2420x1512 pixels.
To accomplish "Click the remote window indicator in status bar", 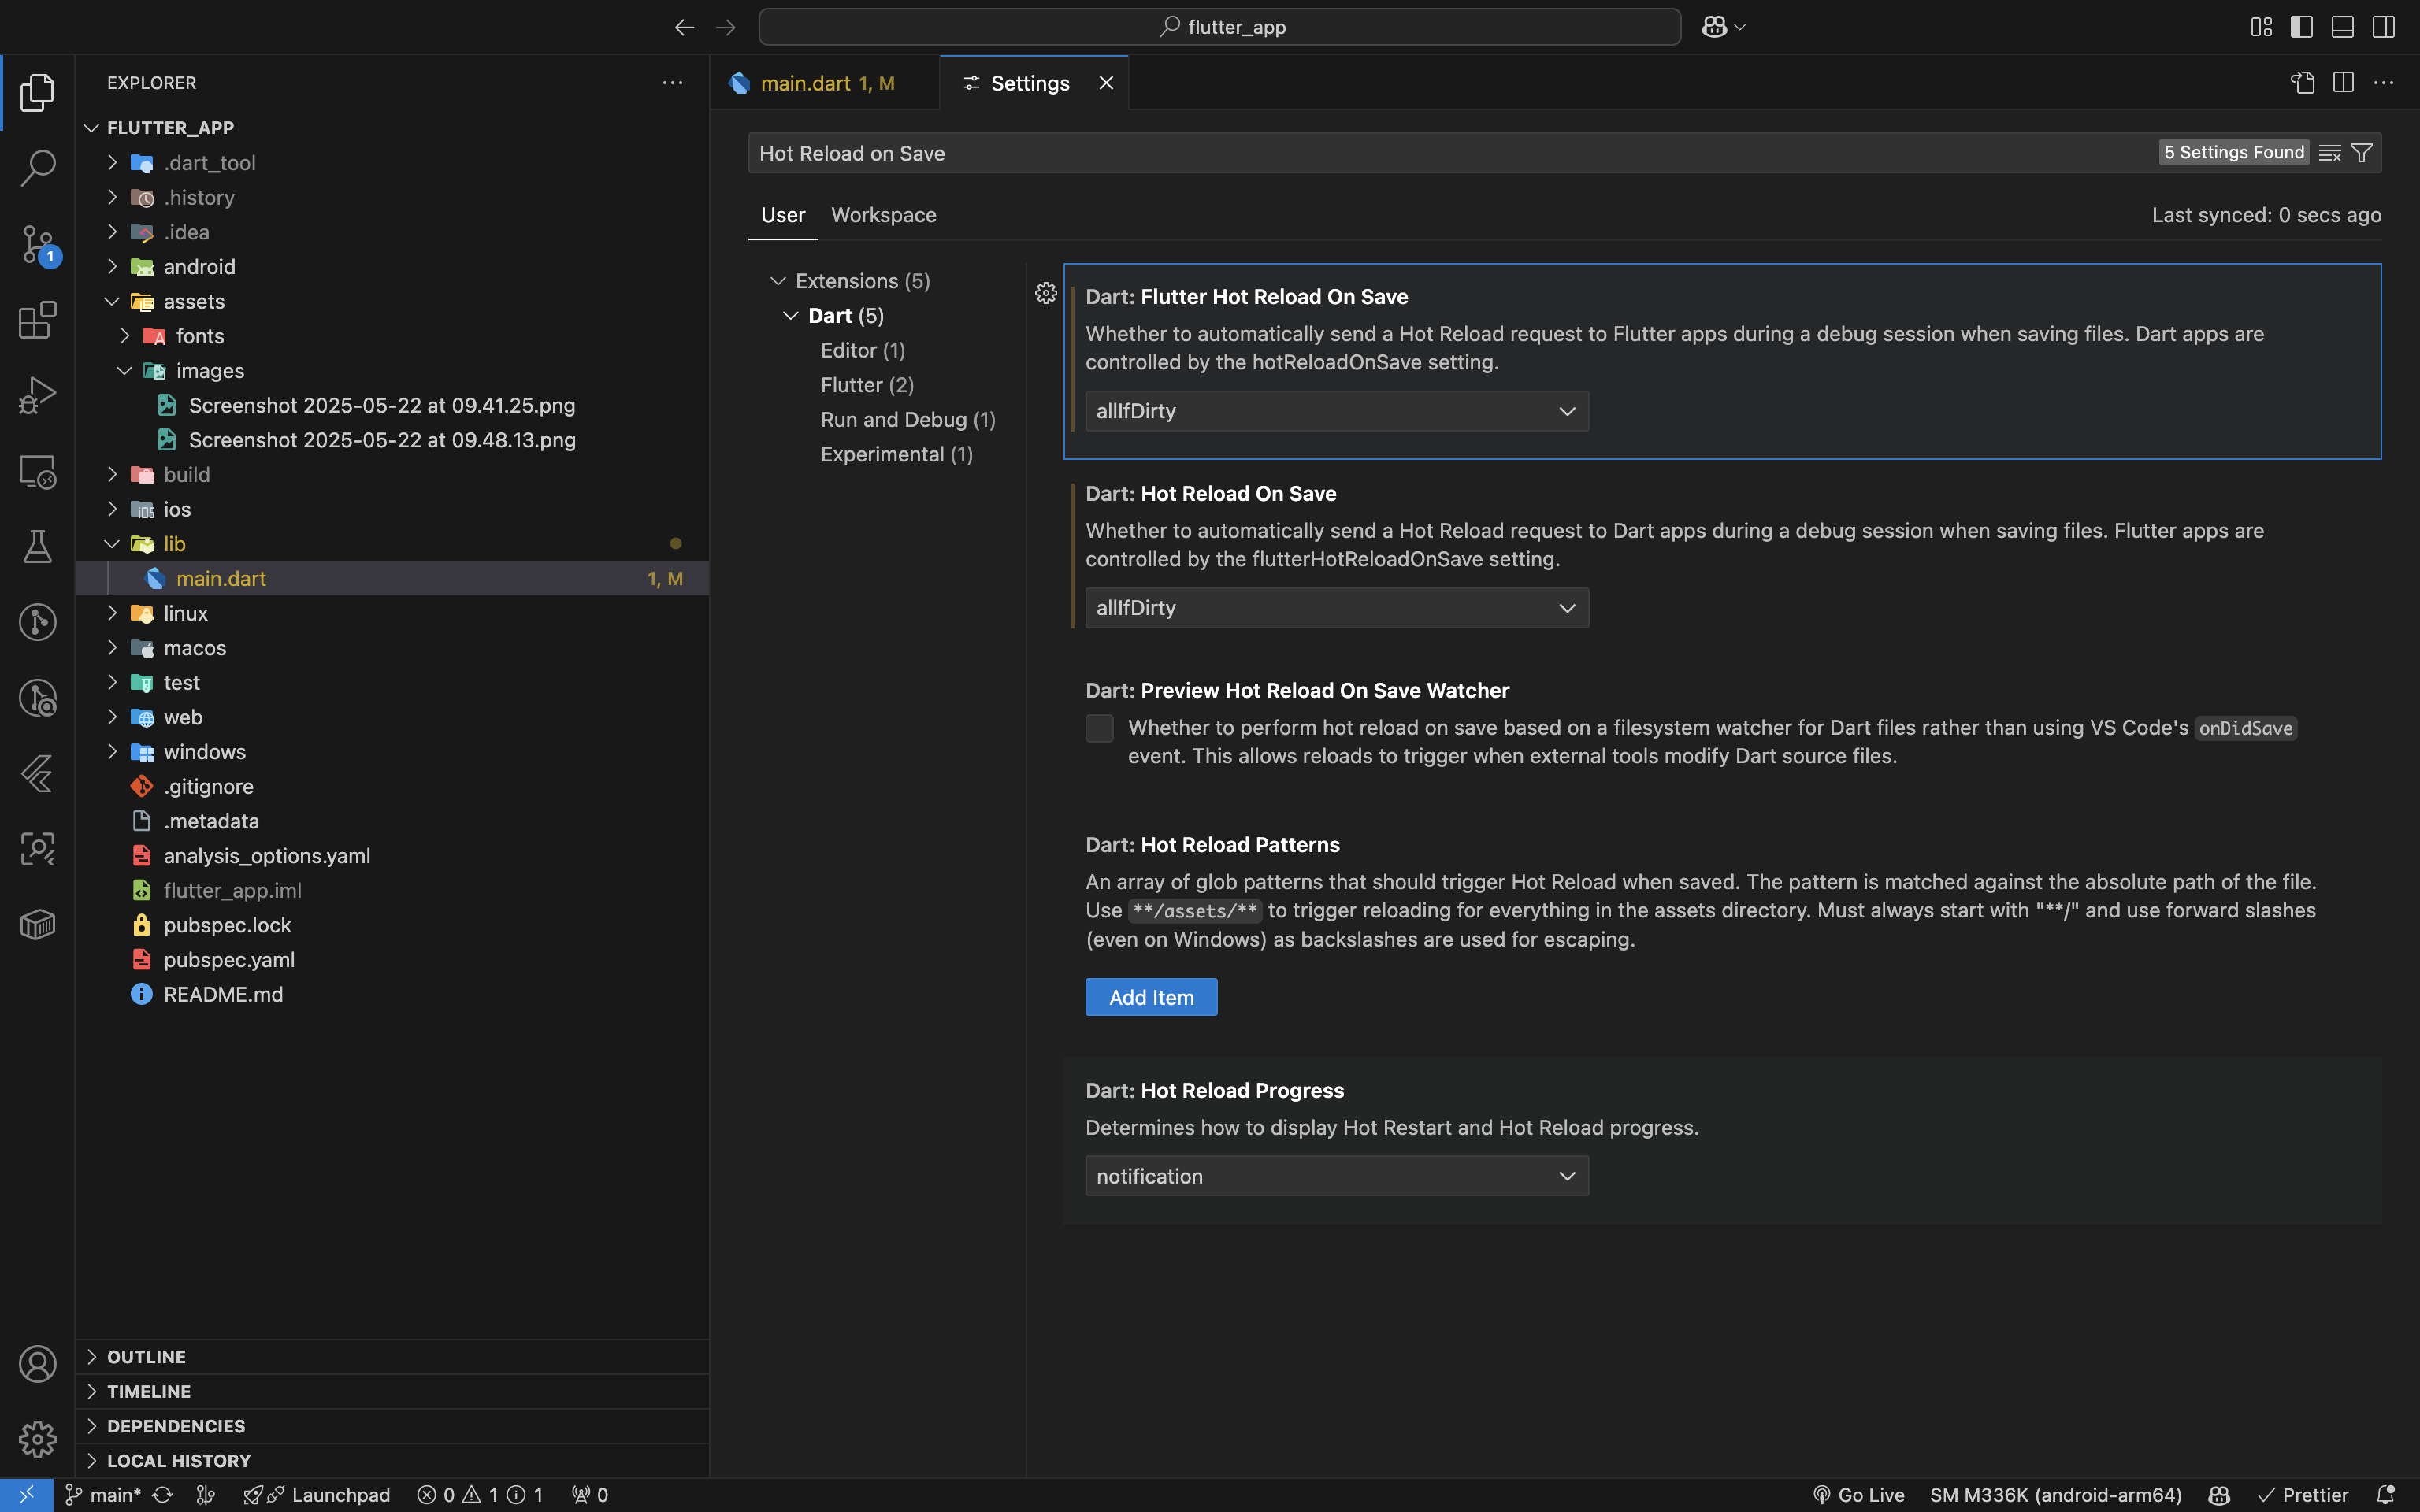I will (x=27, y=1495).
